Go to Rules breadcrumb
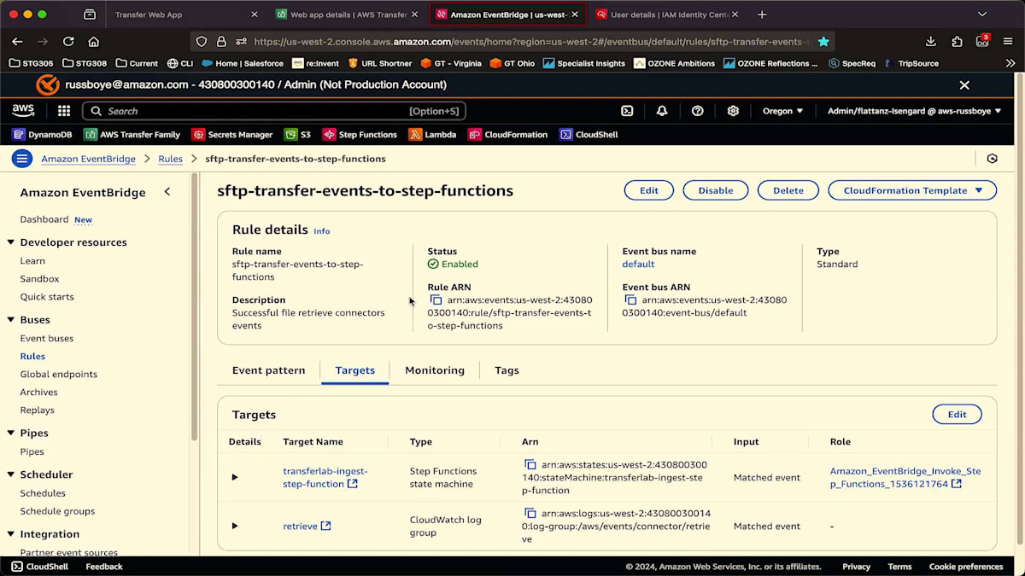This screenshot has height=576, width=1025. (x=171, y=159)
